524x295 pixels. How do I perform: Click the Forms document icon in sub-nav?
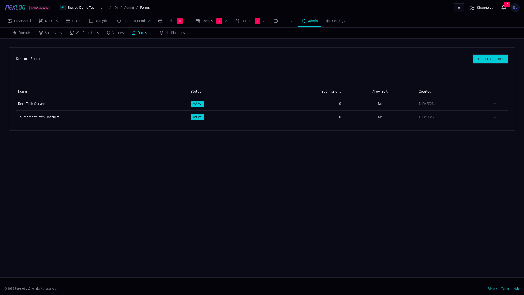point(133,33)
